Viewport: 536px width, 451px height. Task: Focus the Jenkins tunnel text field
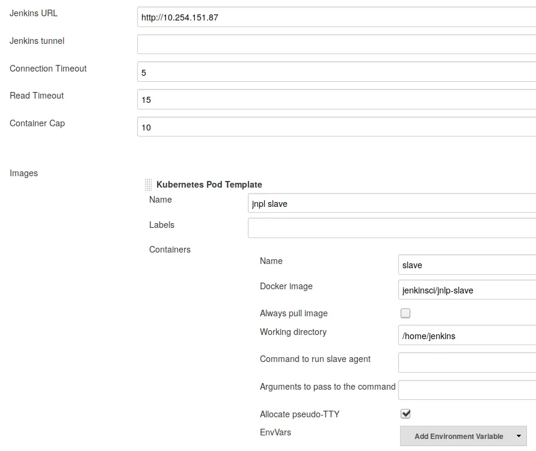pos(336,44)
